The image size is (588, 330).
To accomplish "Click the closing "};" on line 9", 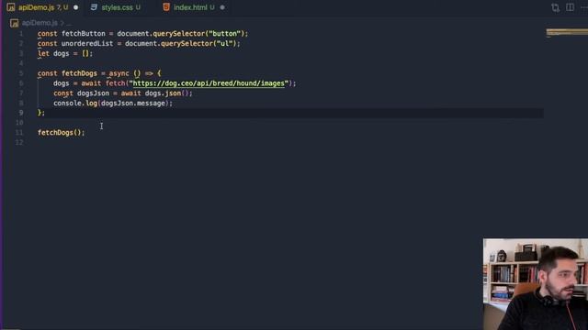I will (x=40, y=113).
